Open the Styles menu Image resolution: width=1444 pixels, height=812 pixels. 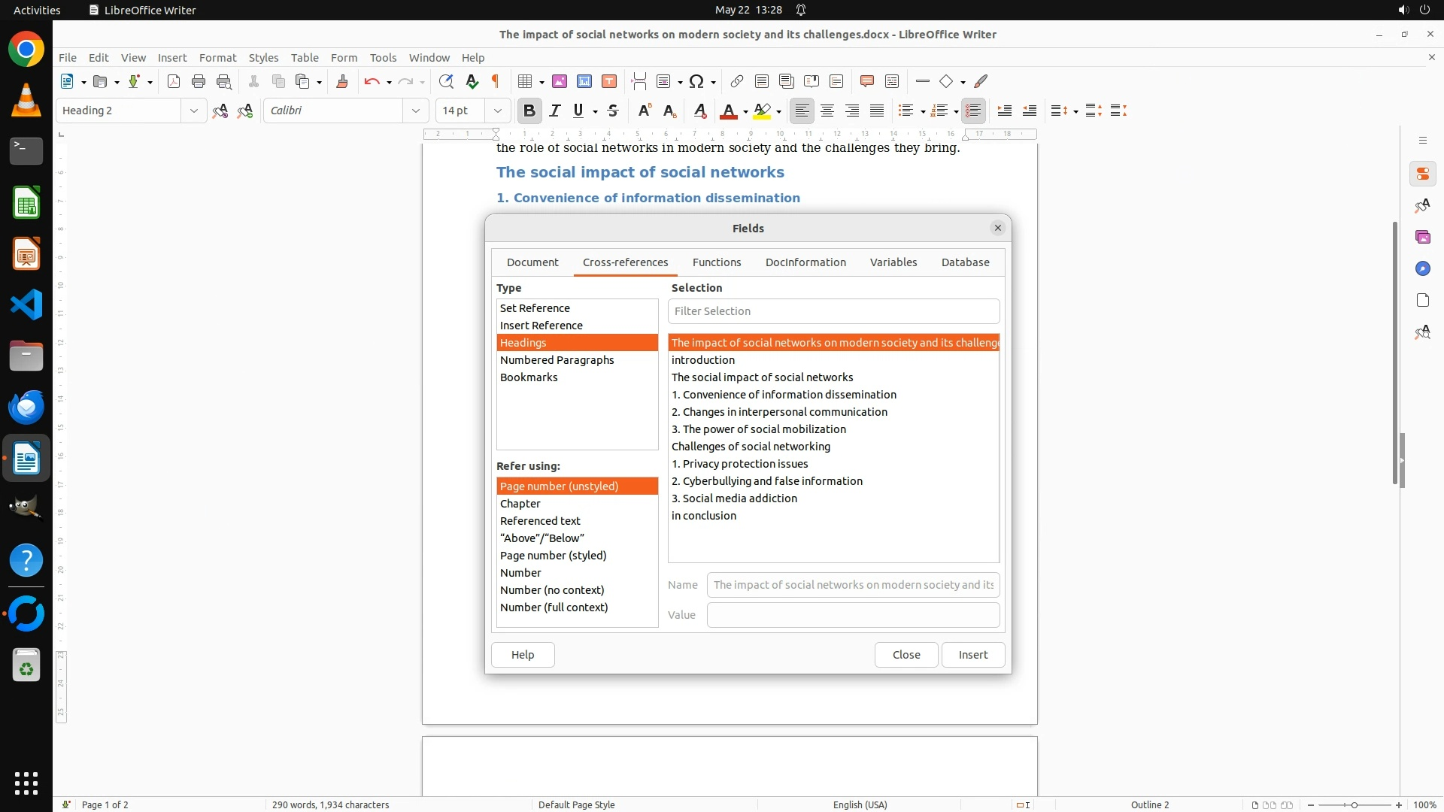point(263,57)
